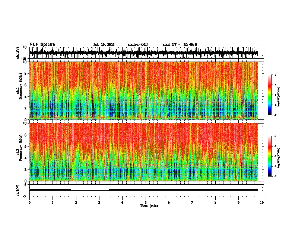Click the date label "Jul 29, 2023"
Screen dimensions: 295x227
104,45
